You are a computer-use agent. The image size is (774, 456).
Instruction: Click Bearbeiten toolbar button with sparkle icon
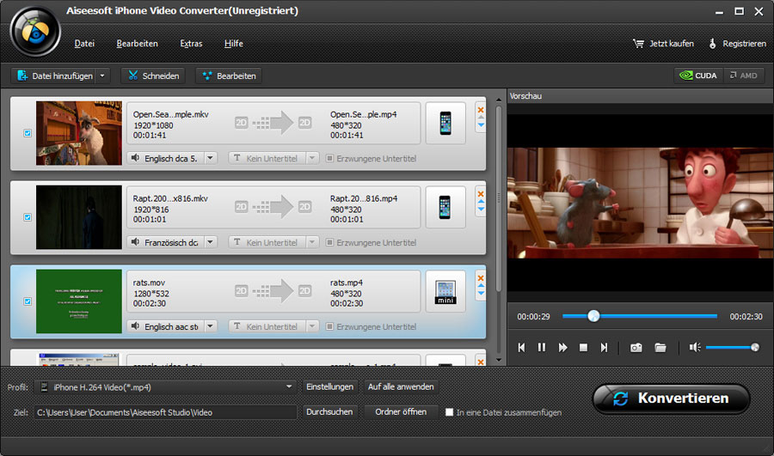point(229,76)
